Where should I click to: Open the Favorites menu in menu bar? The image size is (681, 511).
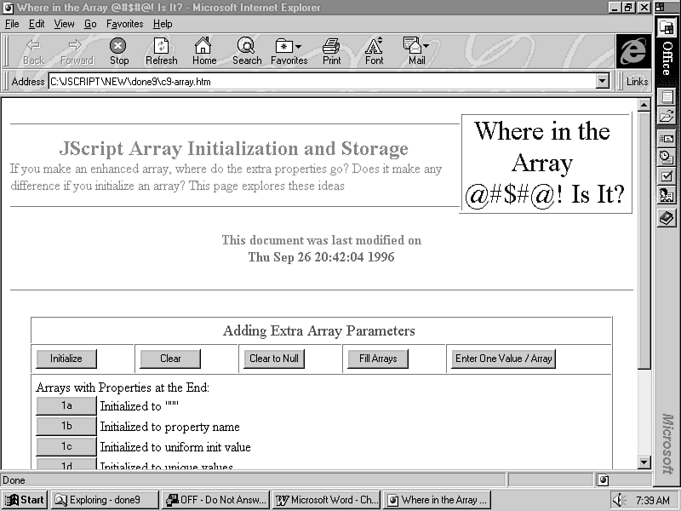(x=124, y=24)
